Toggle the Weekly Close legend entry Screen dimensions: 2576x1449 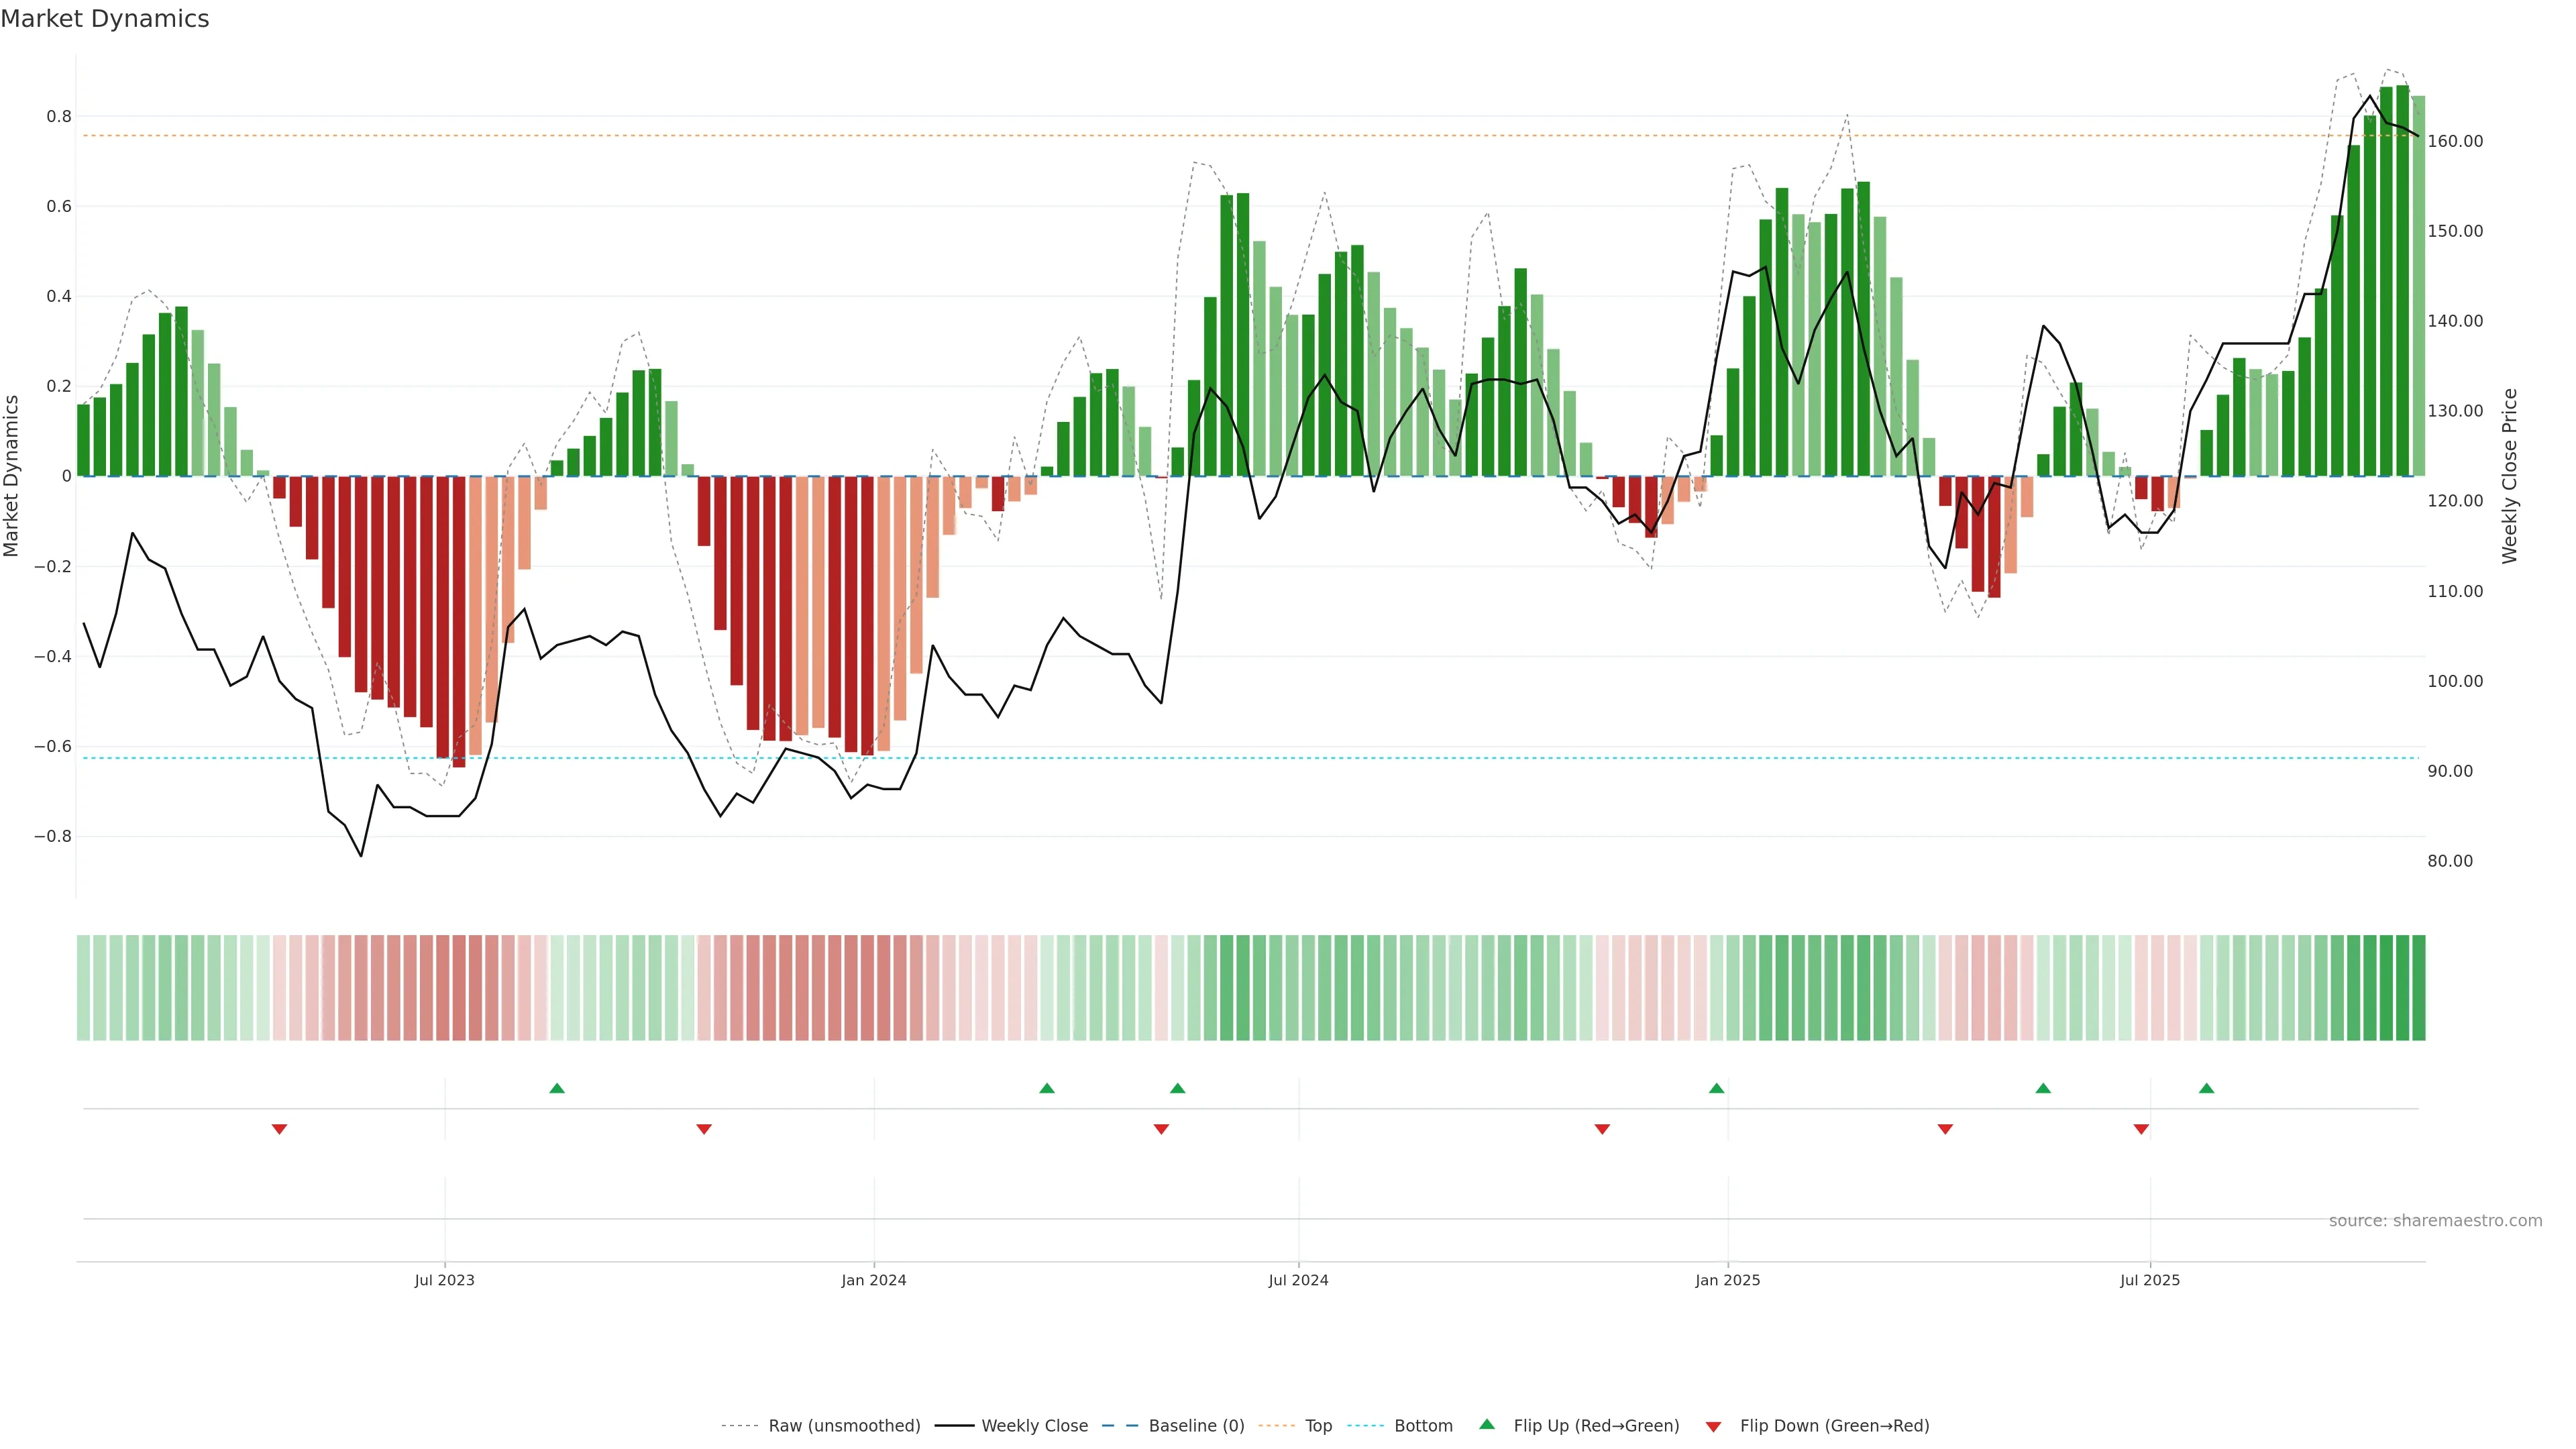click(x=1034, y=1426)
